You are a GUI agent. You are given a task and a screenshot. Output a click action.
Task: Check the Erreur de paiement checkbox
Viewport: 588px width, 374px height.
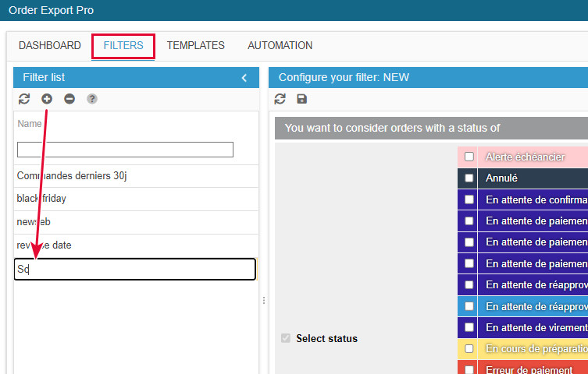[469, 369]
